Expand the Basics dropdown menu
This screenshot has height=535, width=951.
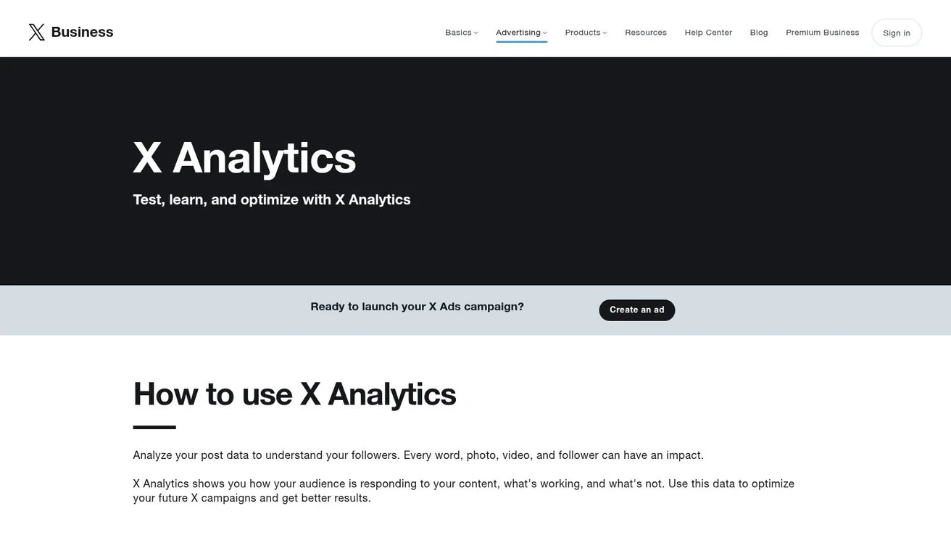coord(461,33)
